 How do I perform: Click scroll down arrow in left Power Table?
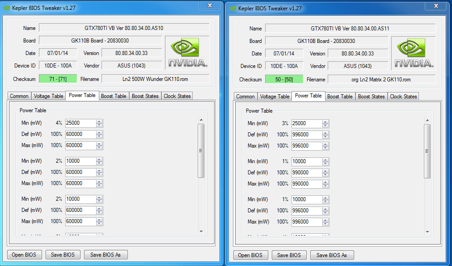201,232
